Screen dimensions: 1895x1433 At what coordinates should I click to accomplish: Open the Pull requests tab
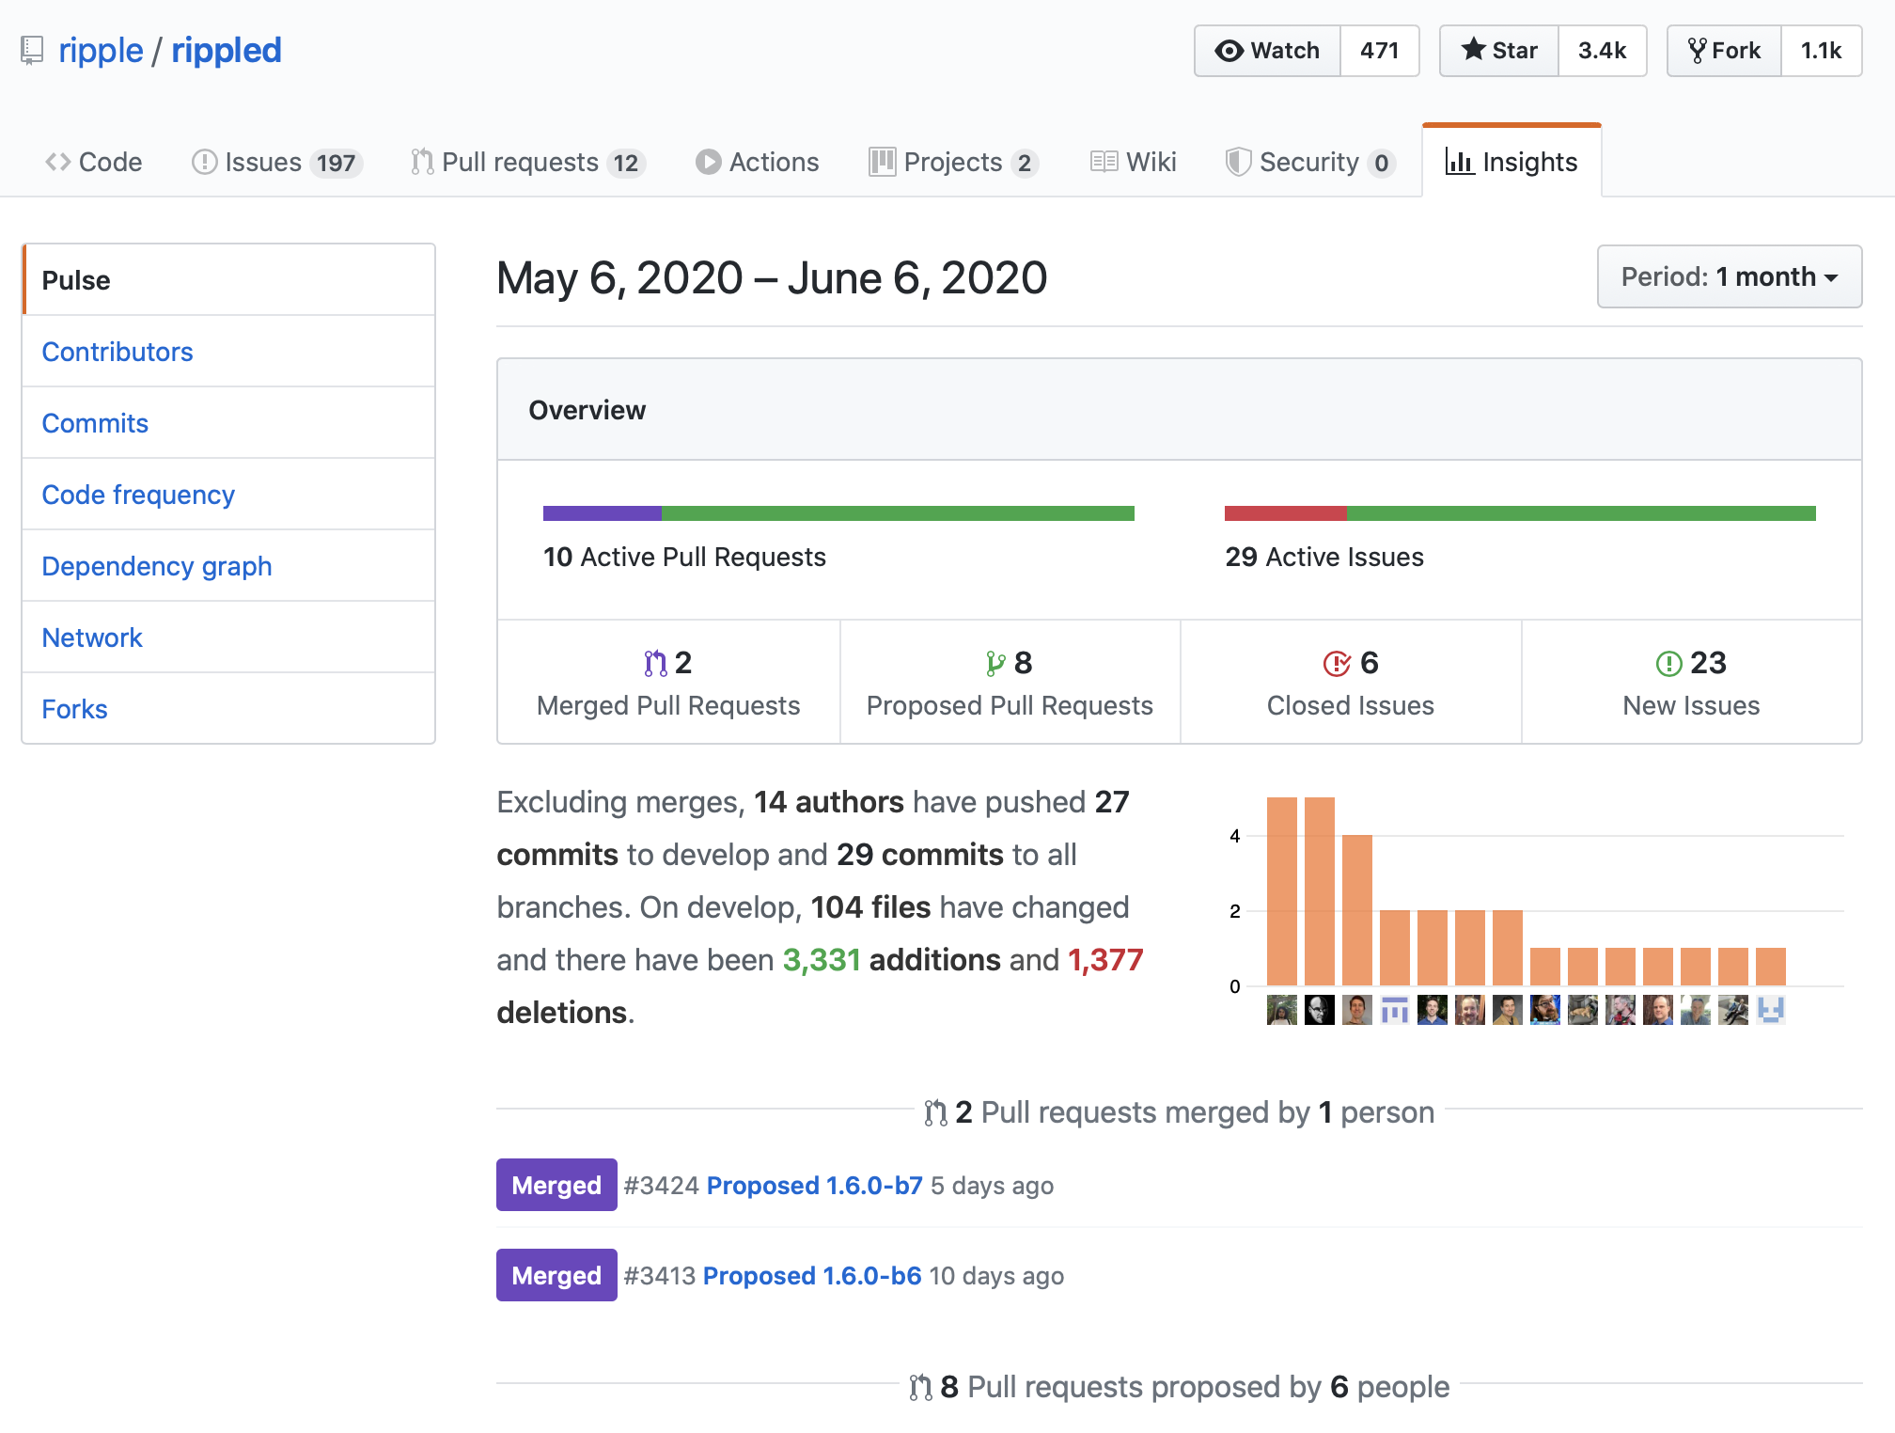(527, 162)
